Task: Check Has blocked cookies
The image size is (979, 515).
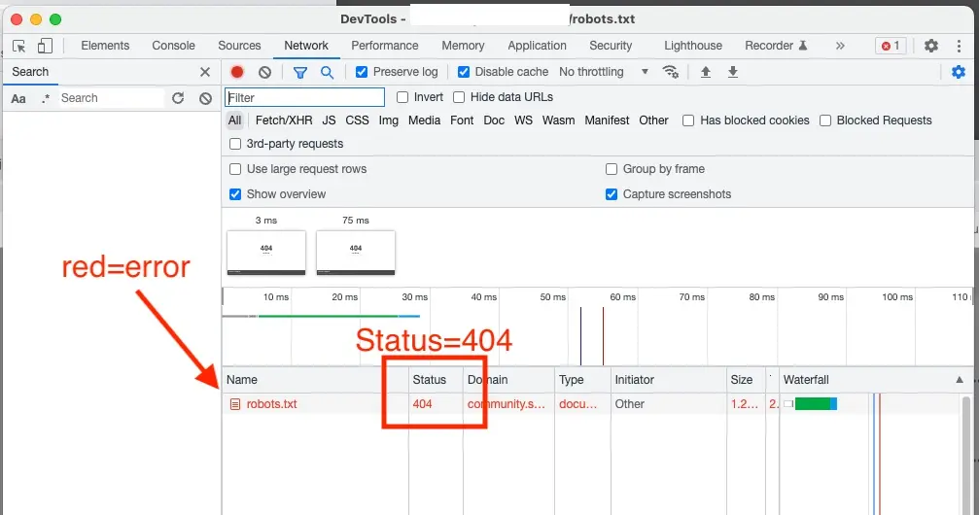Action: tap(688, 120)
